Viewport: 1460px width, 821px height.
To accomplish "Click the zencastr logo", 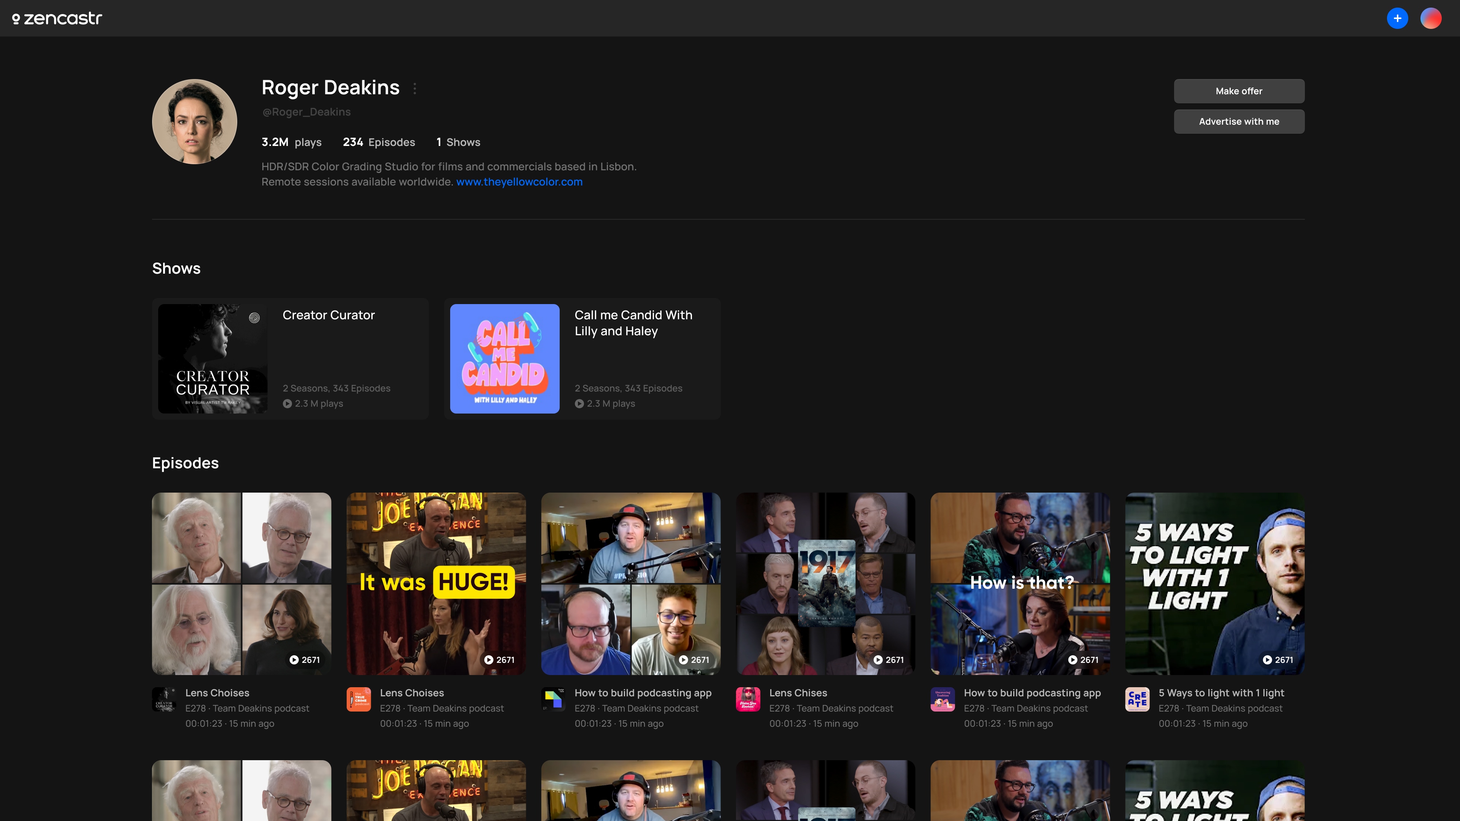I will [57, 19].
